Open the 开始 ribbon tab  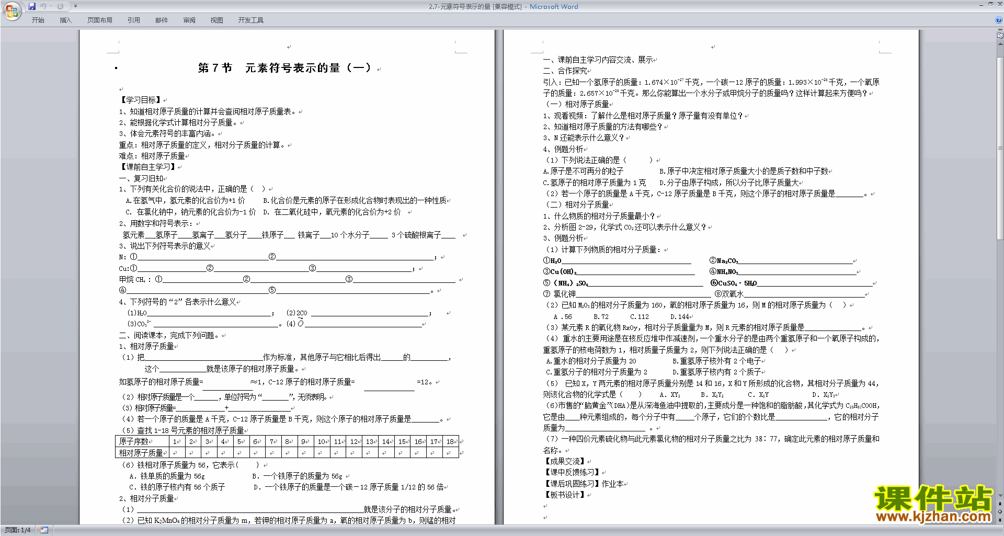pos(38,20)
